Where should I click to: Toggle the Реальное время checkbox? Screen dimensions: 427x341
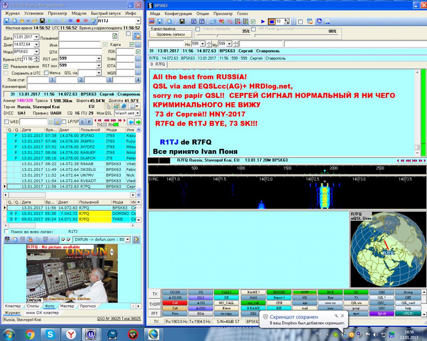[6, 66]
